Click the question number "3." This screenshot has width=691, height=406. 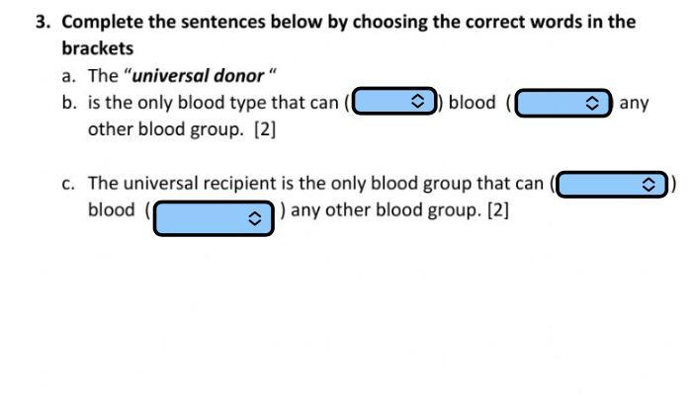point(43,22)
